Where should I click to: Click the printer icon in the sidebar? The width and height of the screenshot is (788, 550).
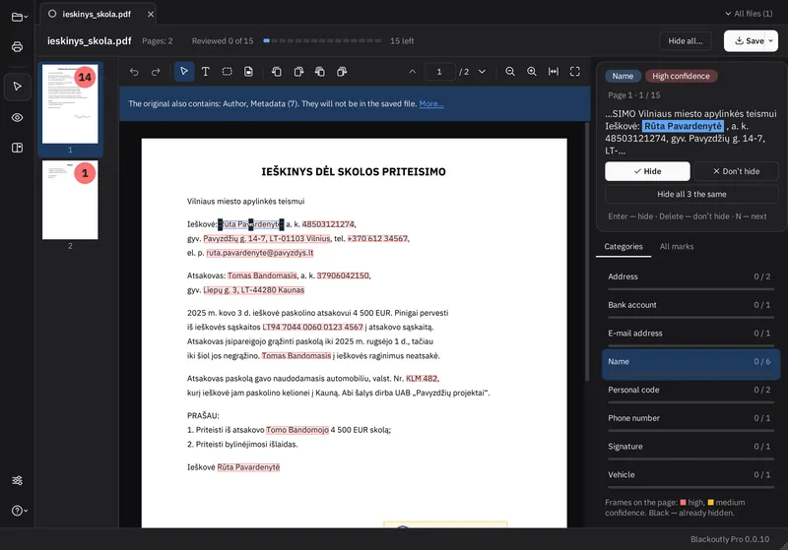click(17, 46)
